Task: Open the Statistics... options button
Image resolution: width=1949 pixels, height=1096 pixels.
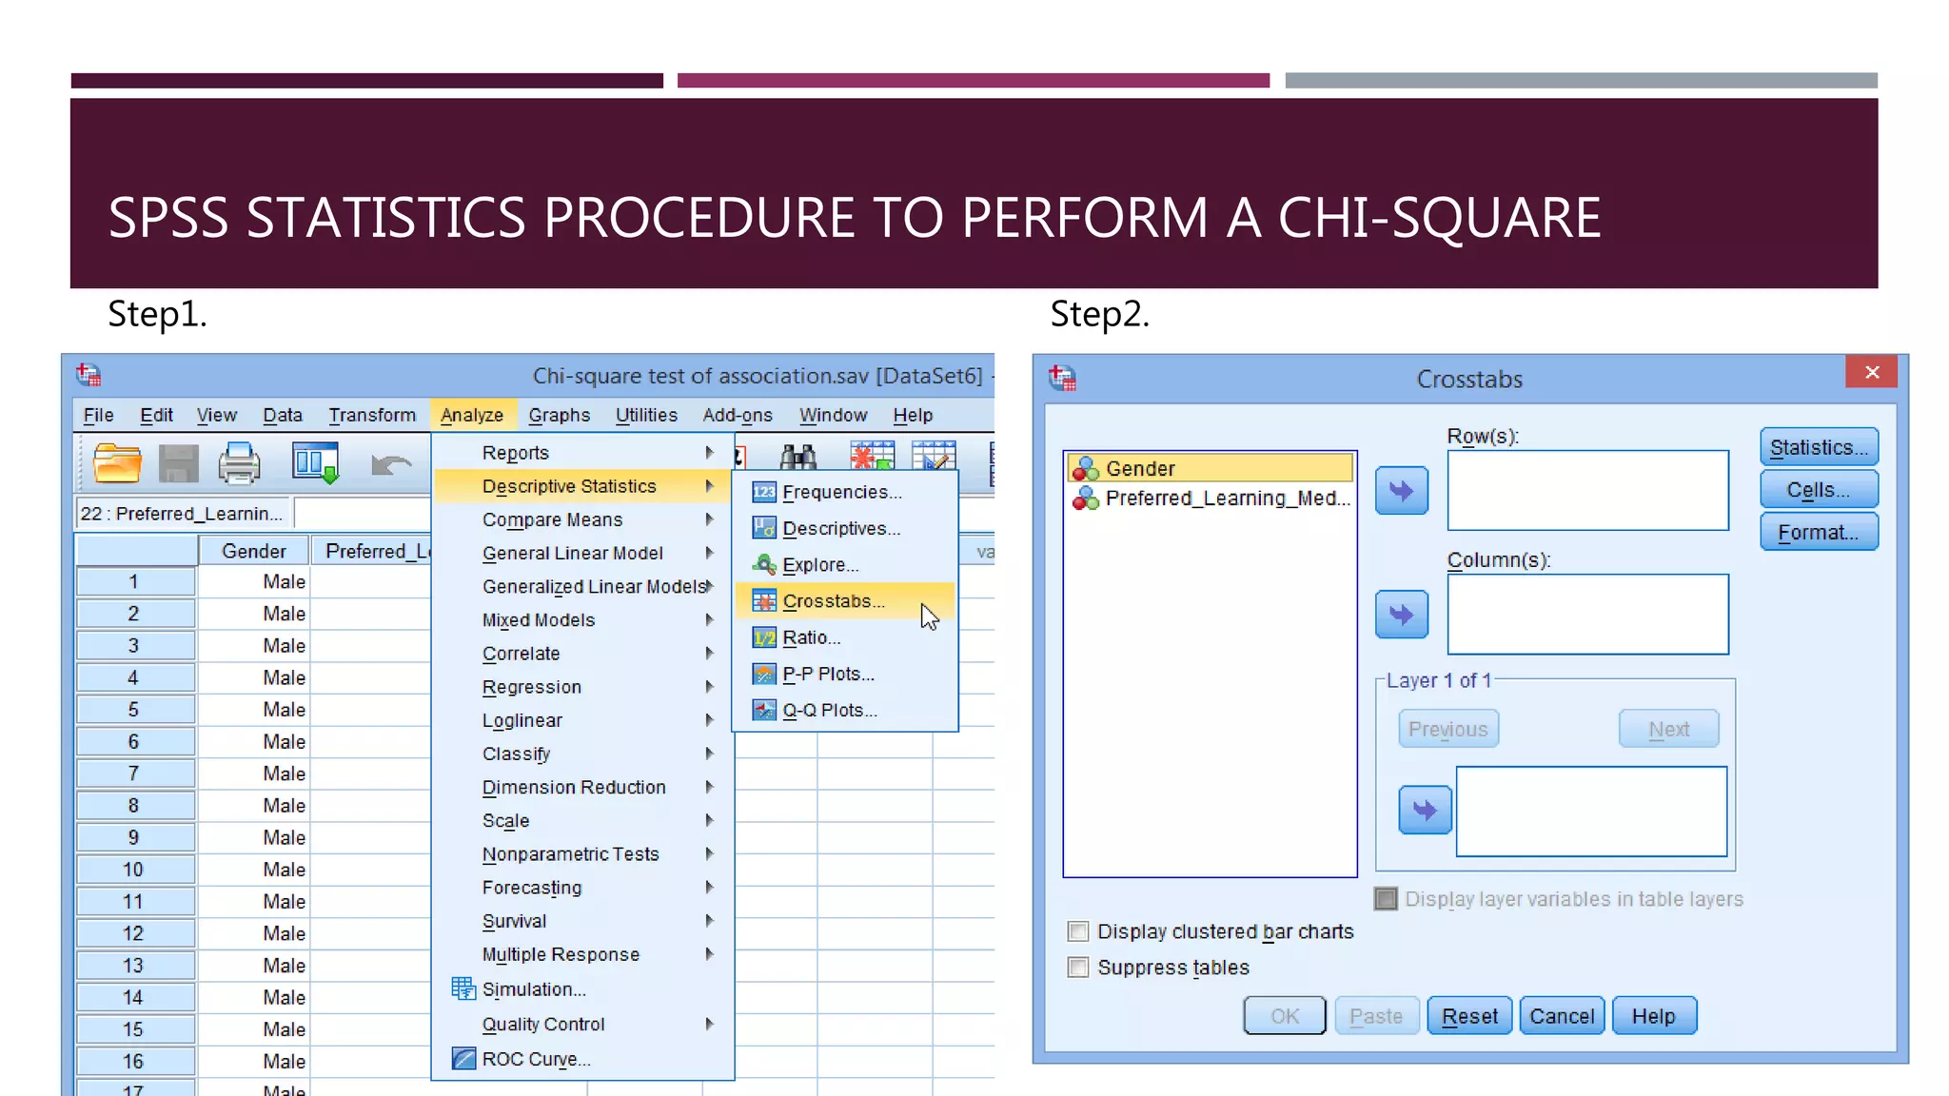Action: pos(1819,447)
